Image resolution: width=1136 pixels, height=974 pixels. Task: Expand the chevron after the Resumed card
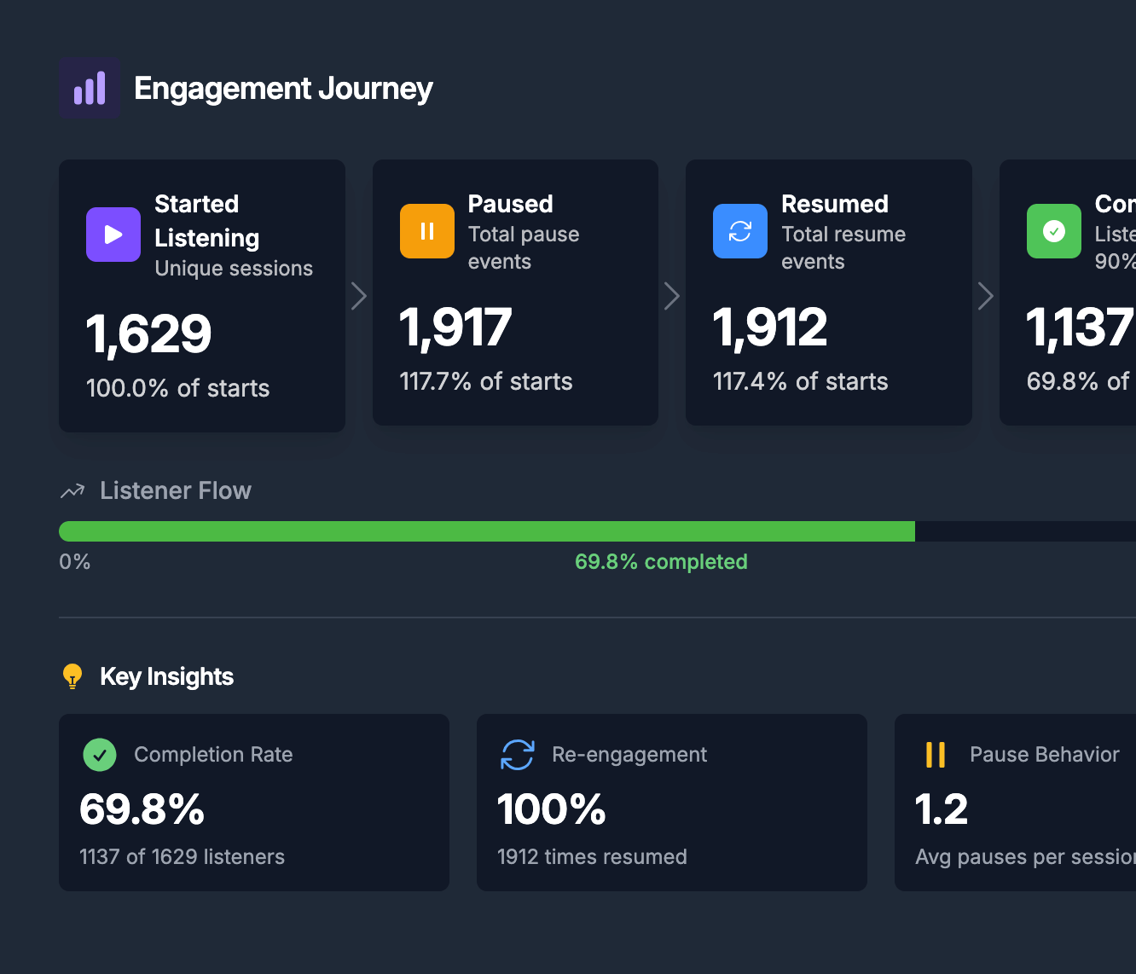(x=986, y=295)
